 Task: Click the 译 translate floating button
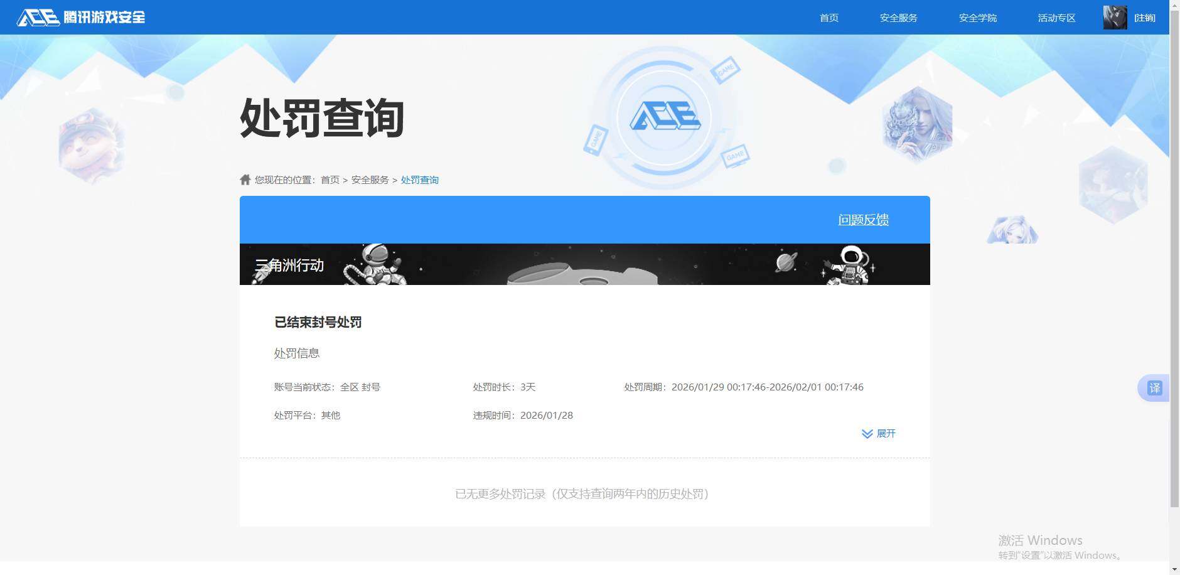point(1154,388)
